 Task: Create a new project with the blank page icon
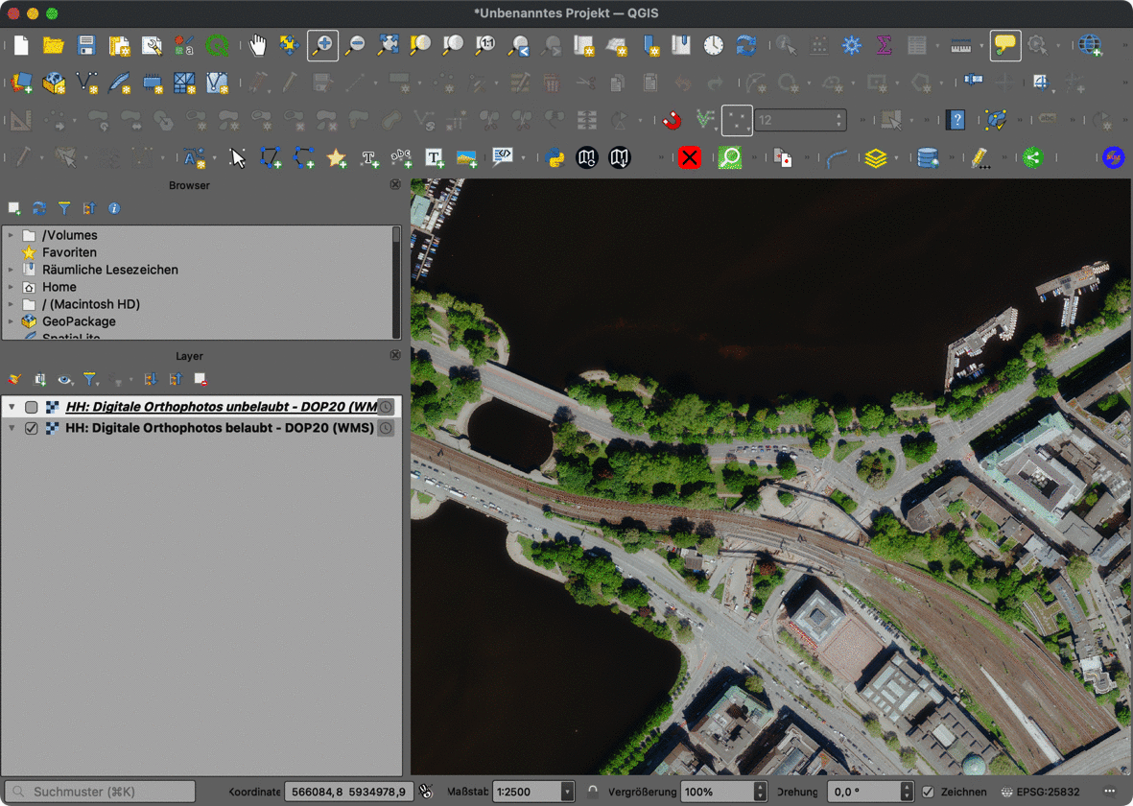21,45
